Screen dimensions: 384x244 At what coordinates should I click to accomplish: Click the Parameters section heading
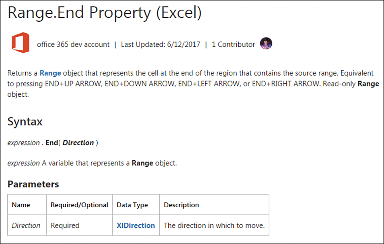pos(33,184)
